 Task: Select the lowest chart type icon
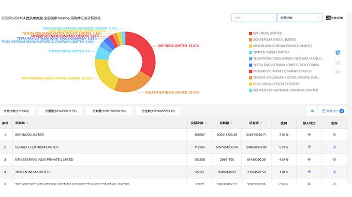click(x=338, y=72)
